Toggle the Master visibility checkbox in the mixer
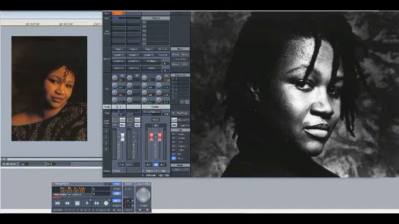Screen dimensions: 399x224 173,138
